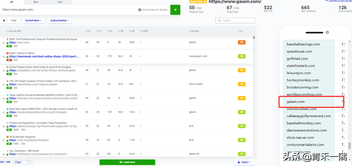Click the link score badge 39
Image resolution: width=352 pixels, height=166 pixels.
[x=241, y=70]
